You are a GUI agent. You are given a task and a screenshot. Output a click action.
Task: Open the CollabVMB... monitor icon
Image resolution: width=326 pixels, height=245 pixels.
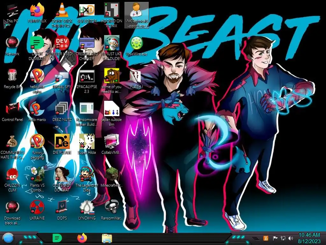pos(111,145)
